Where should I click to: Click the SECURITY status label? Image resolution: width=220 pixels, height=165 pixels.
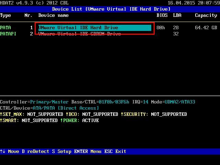coord(134,114)
